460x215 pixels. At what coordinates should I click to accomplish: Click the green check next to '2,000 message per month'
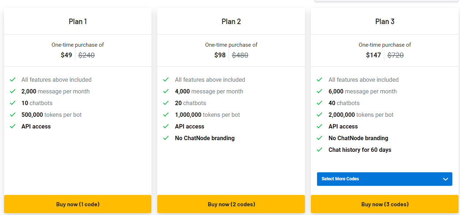tap(12, 91)
